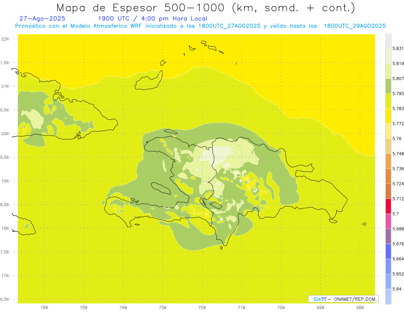This screenshot has width=404, height=312.
Task: Pick the pale yellow swatch between 5.76 and 5.772
Action: [388, 131]
